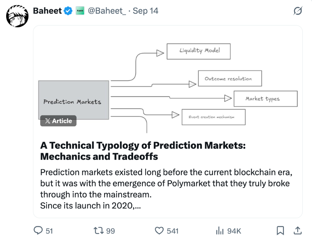Click the Sep 14 timestamp
The image size is (312, 240).
click(145, 11)
